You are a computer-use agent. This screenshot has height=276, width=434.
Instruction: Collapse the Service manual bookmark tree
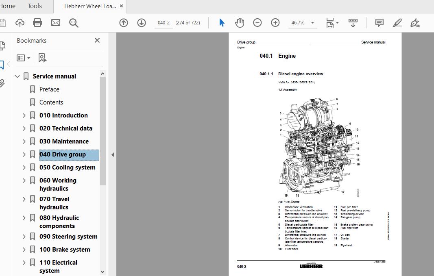(17, 76)
